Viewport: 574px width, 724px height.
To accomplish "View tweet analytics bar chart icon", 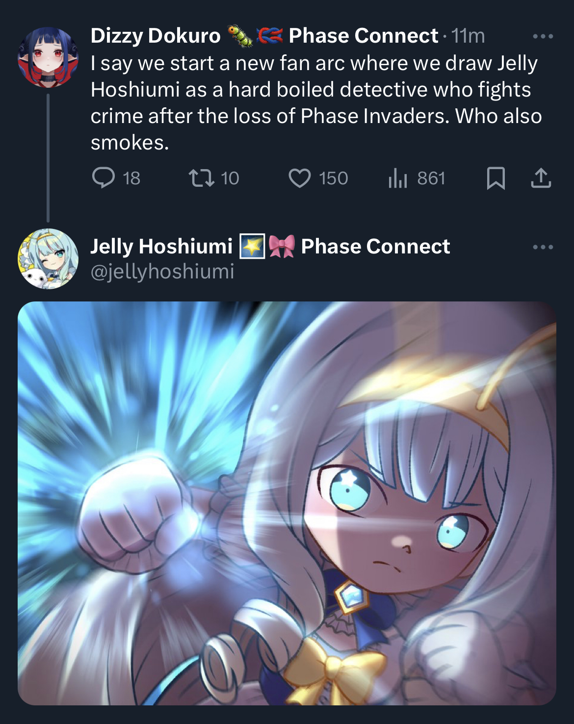I will click(x=398, y=178).
